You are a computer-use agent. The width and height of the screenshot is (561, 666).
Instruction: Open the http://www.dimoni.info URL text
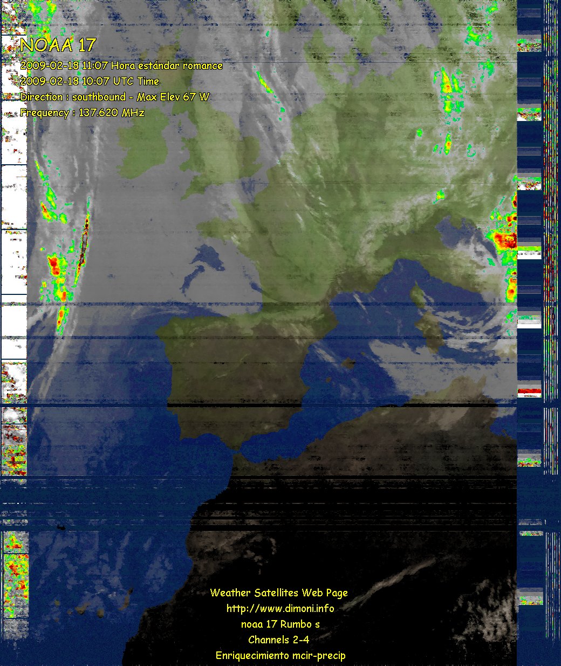click(x=280, y=609)
